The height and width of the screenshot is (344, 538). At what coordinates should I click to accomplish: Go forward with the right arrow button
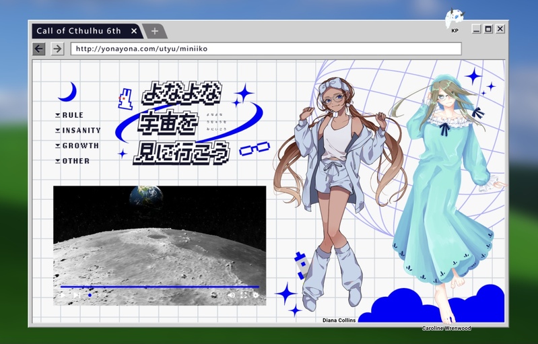[58, 48]
